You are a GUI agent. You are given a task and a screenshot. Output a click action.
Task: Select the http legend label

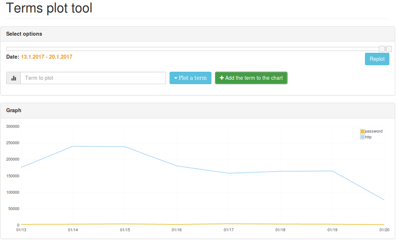coord(368,137)
